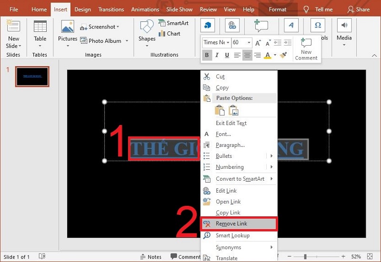Paste as picture icon
The width and height of the screenshot is (381, 262).
click(x=233, y=110)
